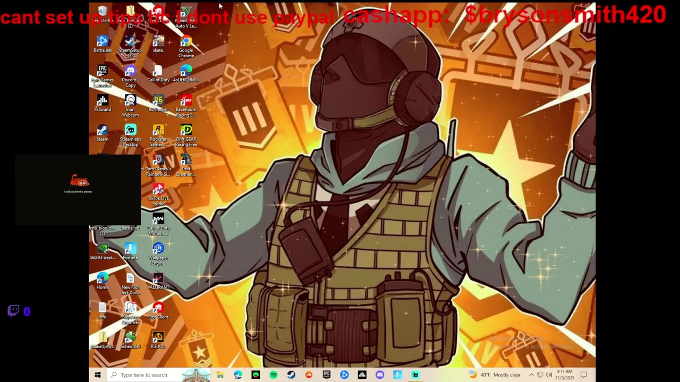Launch Tom Clancy's Rainbow Six desktop shortcut
Viewport: 680px width, 382px height.
[158, 166]
